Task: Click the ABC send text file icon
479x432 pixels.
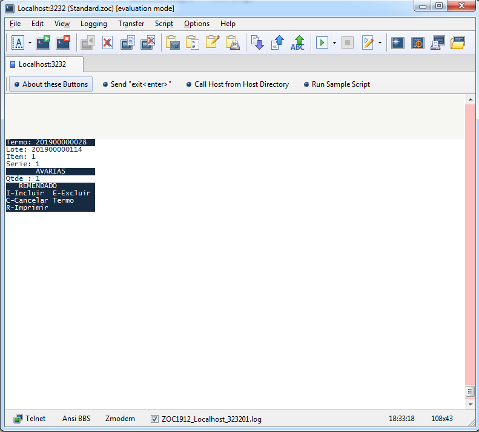Action: point(297,42)
